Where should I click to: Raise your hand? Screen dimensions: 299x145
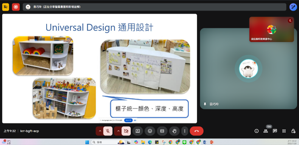[x=174, y=131]
